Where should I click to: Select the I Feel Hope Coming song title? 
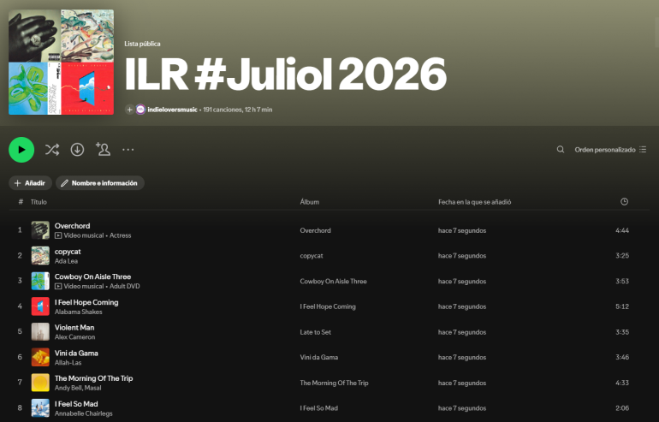click(86, 302)
